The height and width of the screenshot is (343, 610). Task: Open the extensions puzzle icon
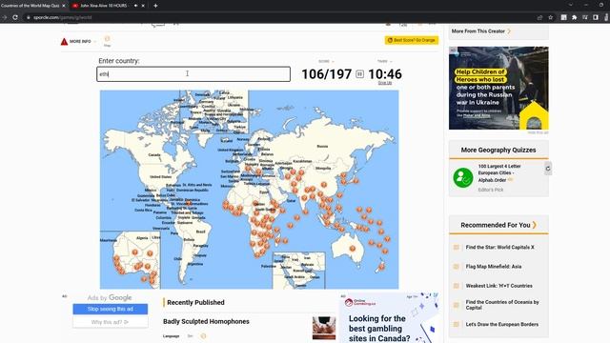574,17
